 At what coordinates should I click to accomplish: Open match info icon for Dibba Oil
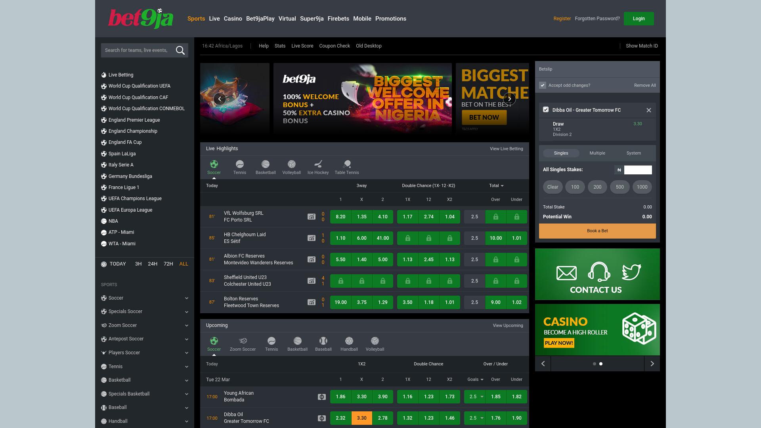tap(322, 418)
